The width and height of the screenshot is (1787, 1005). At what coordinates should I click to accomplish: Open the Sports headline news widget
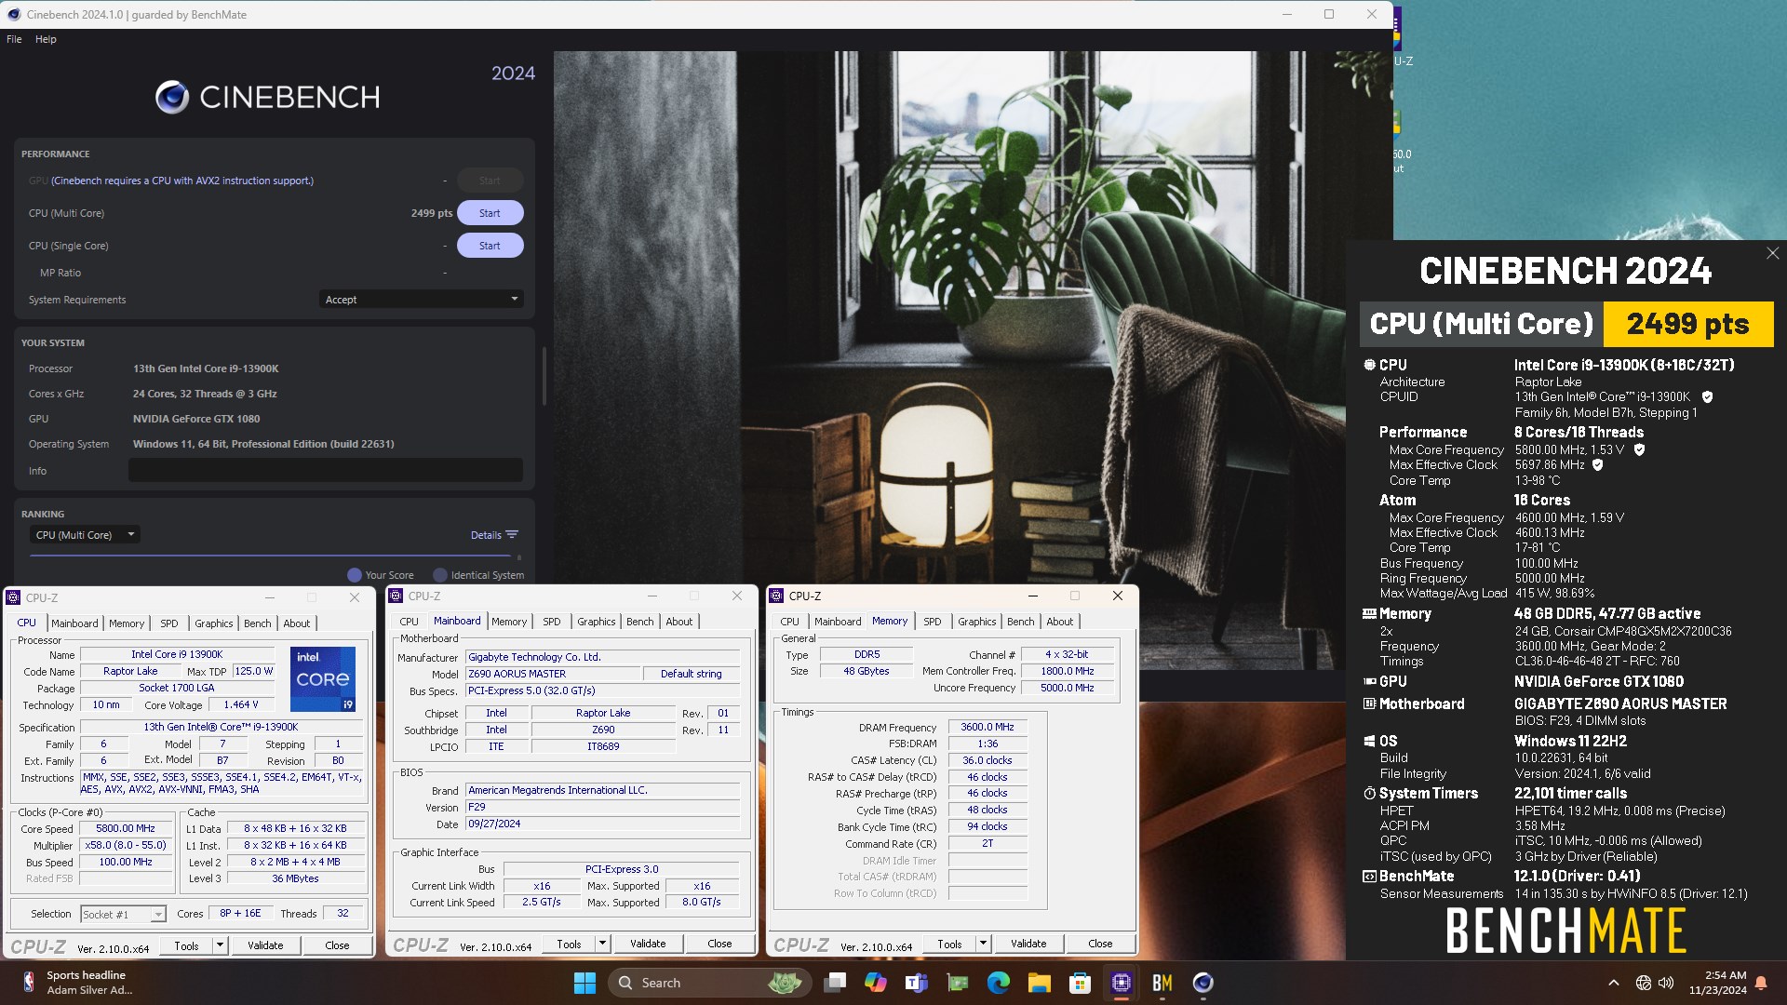click(78, 983)
